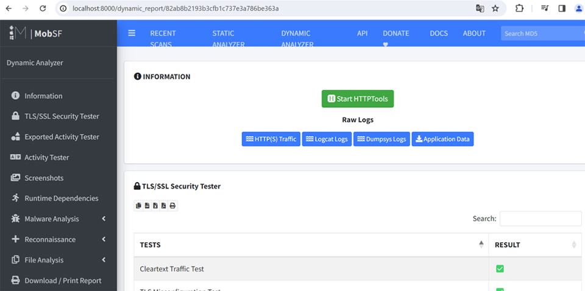Export the TLS table as CSV
Image resolution: width=585 pixels, height=291 pixels.
tap(147, 206)
